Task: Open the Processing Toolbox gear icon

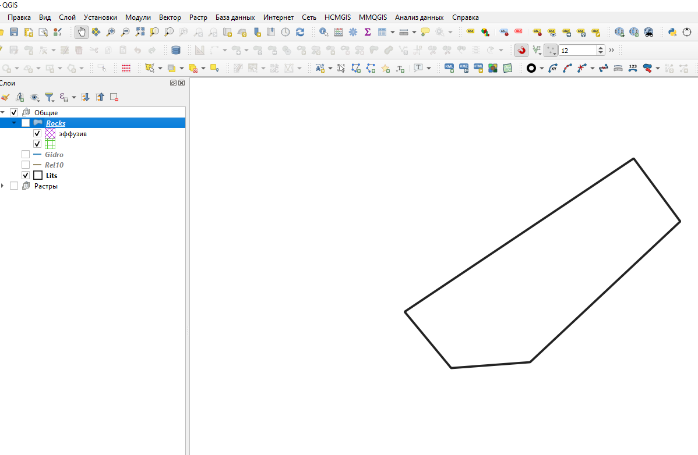Action: 353,32
